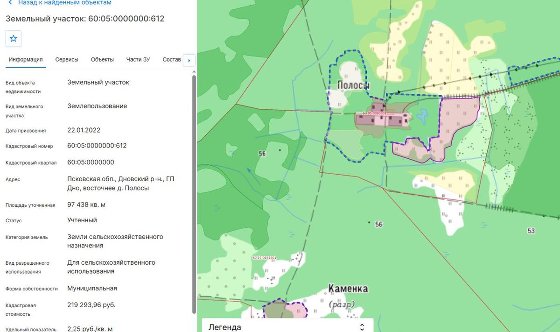The image size is (560, 332).
Task: Add parcel to favorites with star icon
Action: (14, 39)
